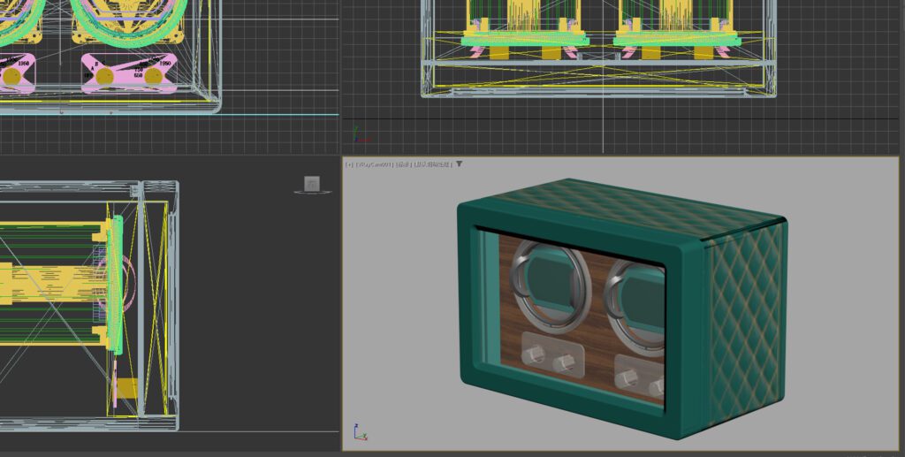Open the VRayCam001 camera view menu
Image resolution: width=905 pixels, height=457 pixels.
pyautogui.click(x=375, y=164)
